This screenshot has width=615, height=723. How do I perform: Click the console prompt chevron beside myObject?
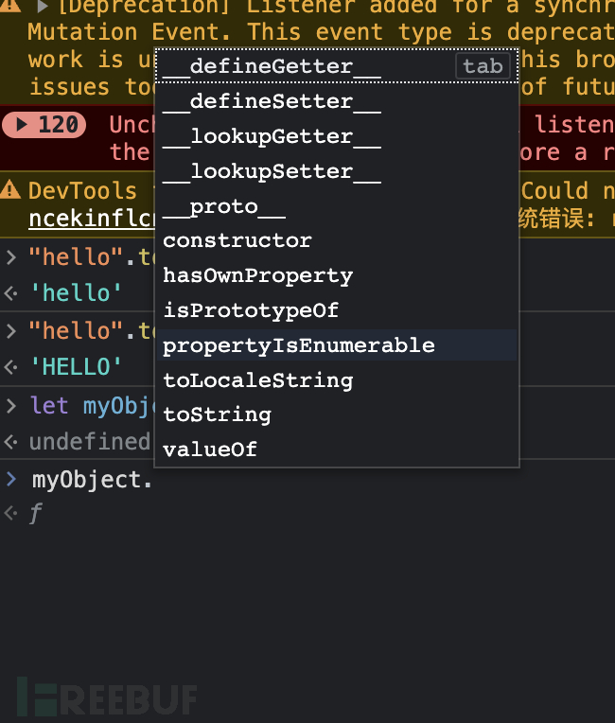click(10, 479)
